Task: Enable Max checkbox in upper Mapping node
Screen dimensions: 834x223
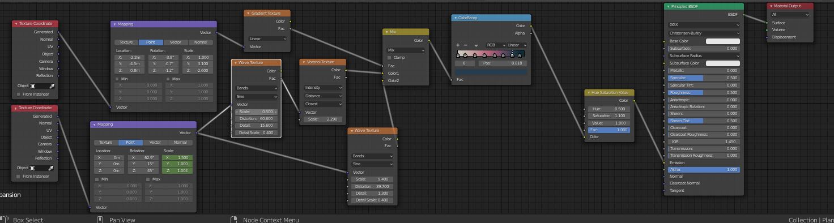Action: (x=168, y=79)
